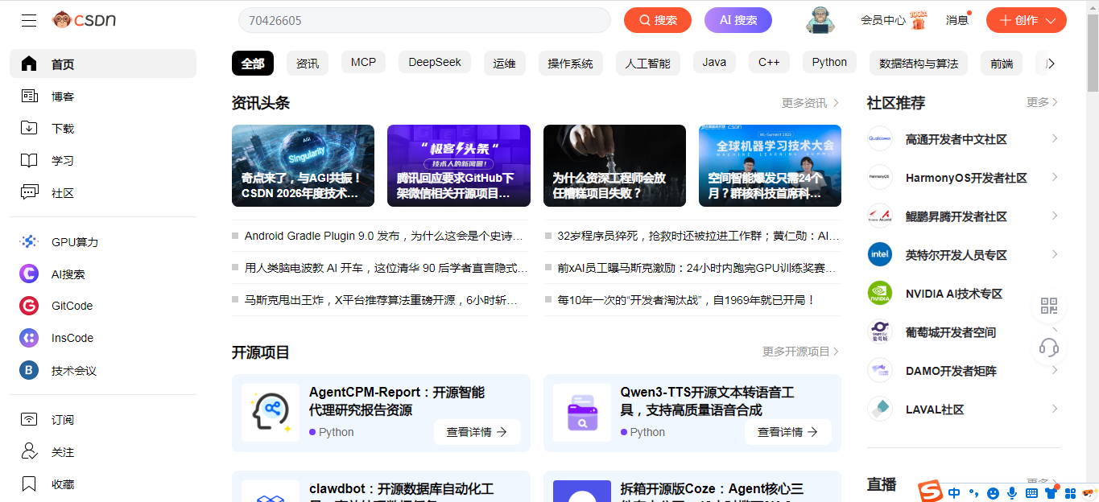
Task: Switch to the Python tab
Action: coord(829,63)
